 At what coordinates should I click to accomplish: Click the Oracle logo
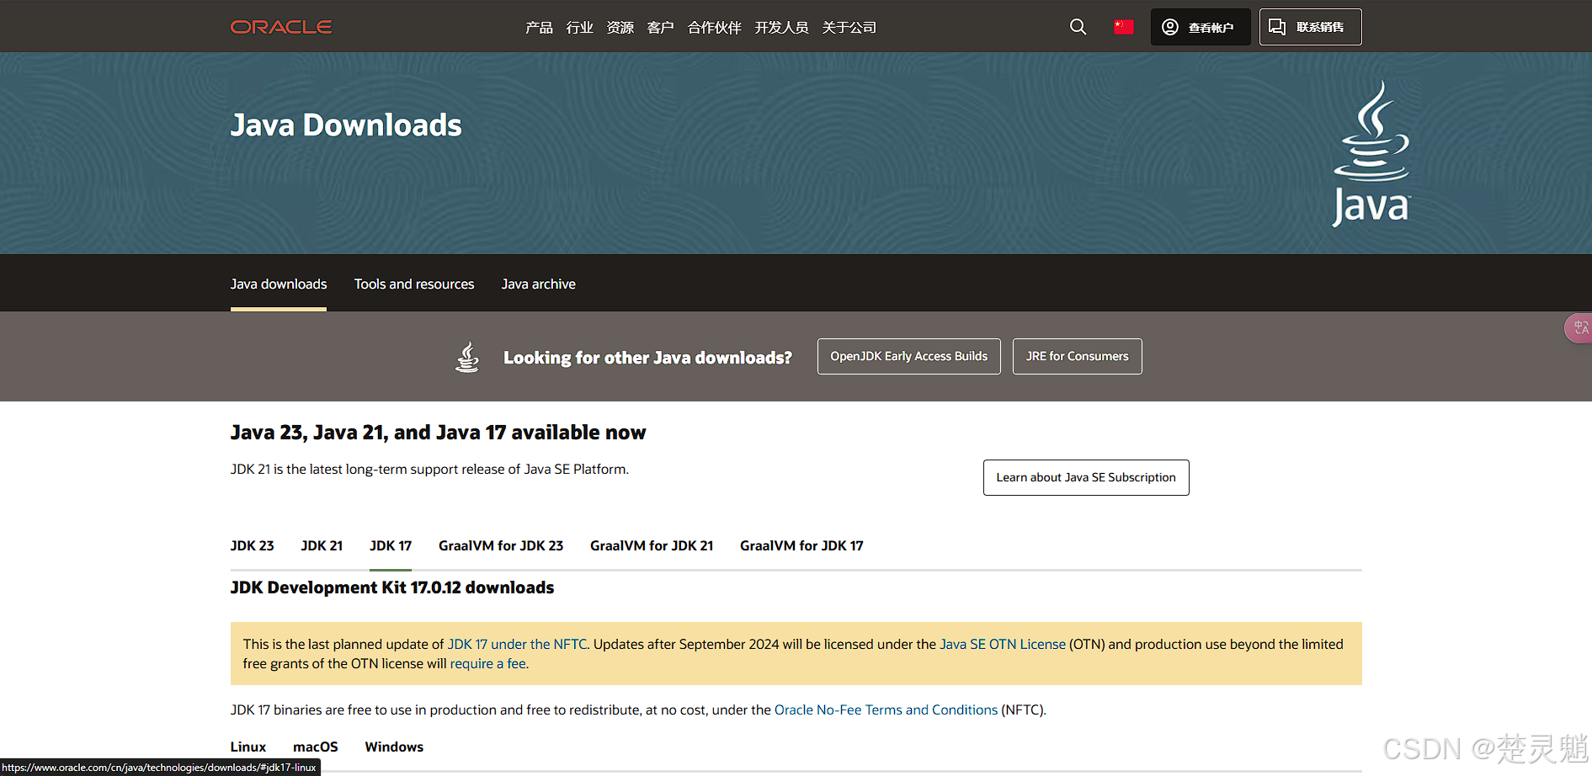click(281, 27)
